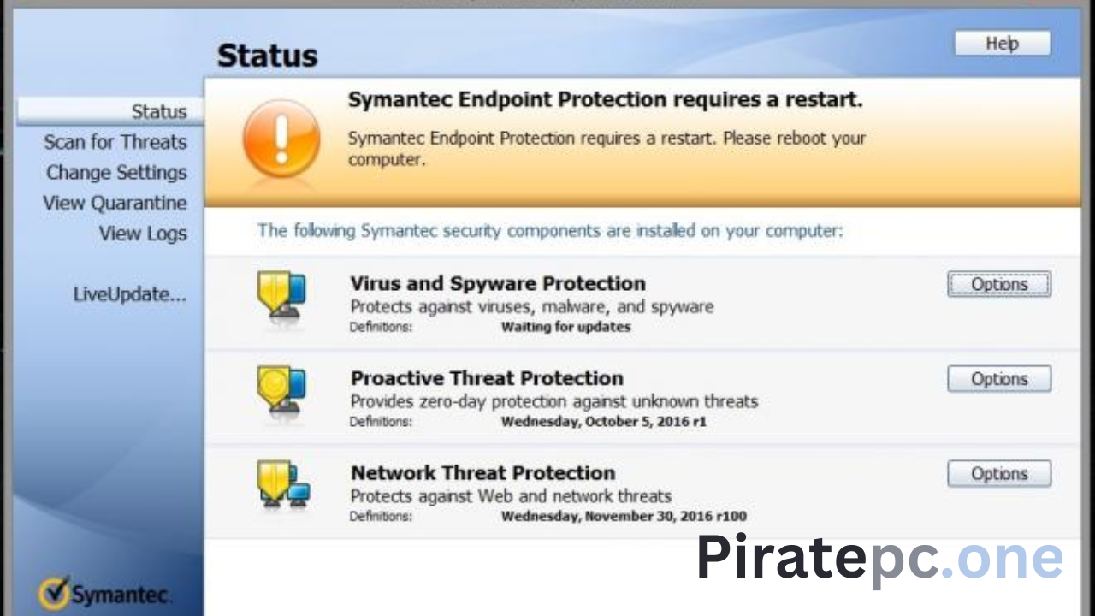Click the Network Threat Protection shield icon

[x=283, y=483]
